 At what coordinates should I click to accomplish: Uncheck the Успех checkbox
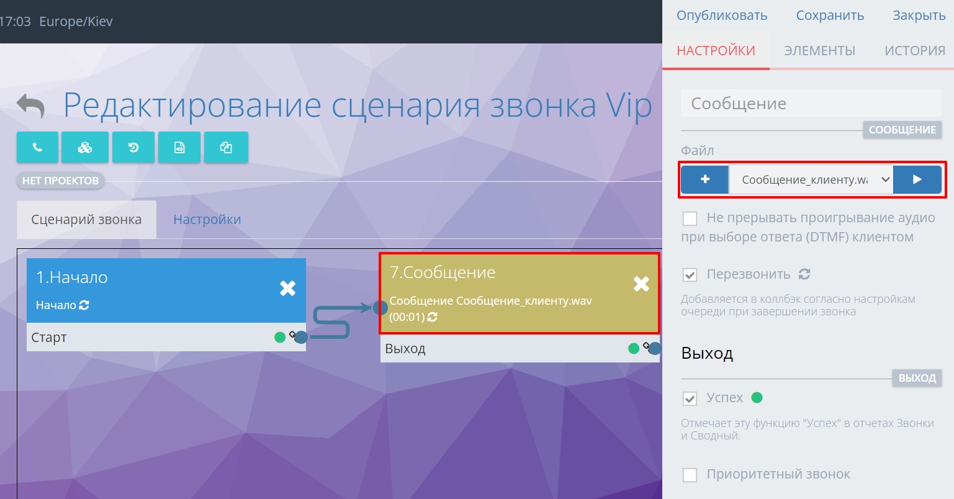point(690,398)
